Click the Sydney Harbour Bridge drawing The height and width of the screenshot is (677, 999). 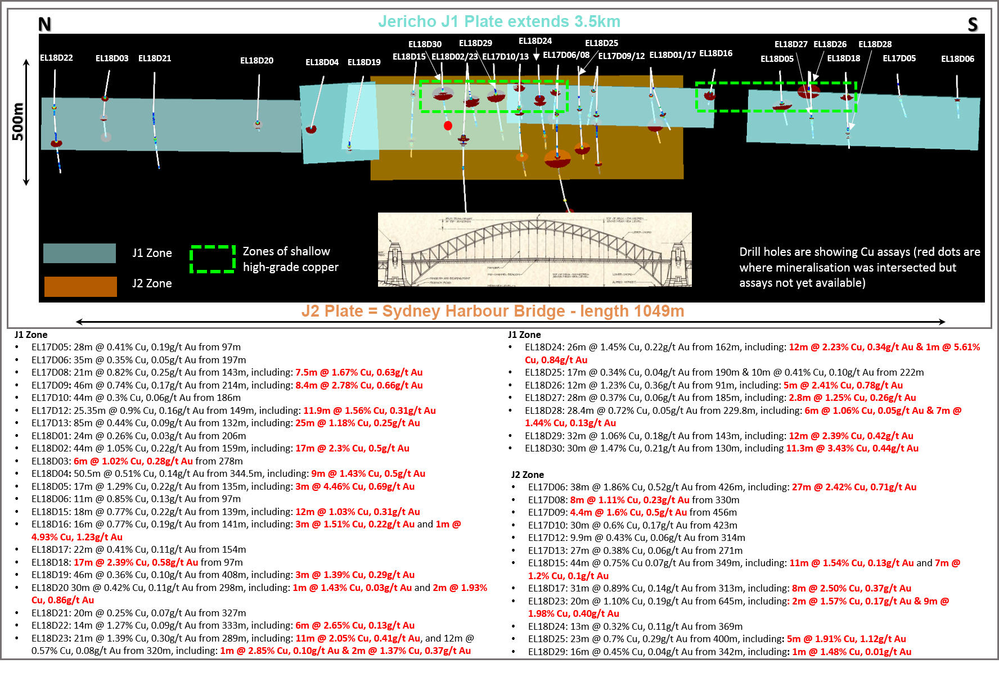pos(535,250)
